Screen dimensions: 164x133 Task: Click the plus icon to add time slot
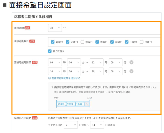49,78
